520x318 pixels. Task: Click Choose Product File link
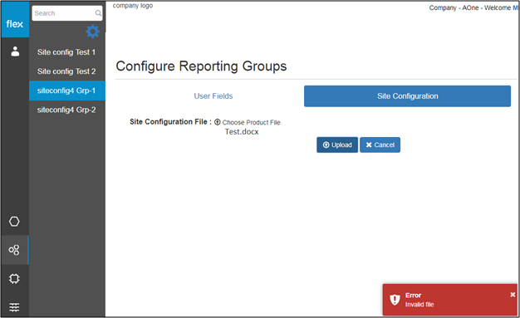(x=251, y=122)
